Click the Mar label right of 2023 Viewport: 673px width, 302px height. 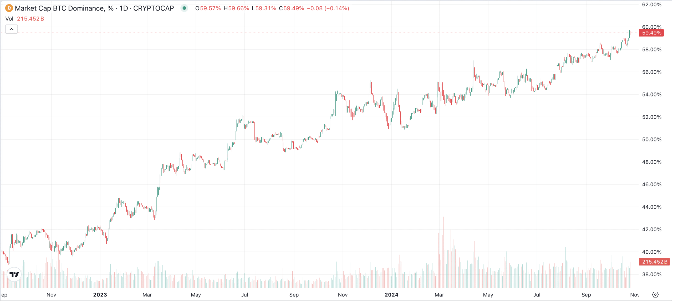[147, 295]
